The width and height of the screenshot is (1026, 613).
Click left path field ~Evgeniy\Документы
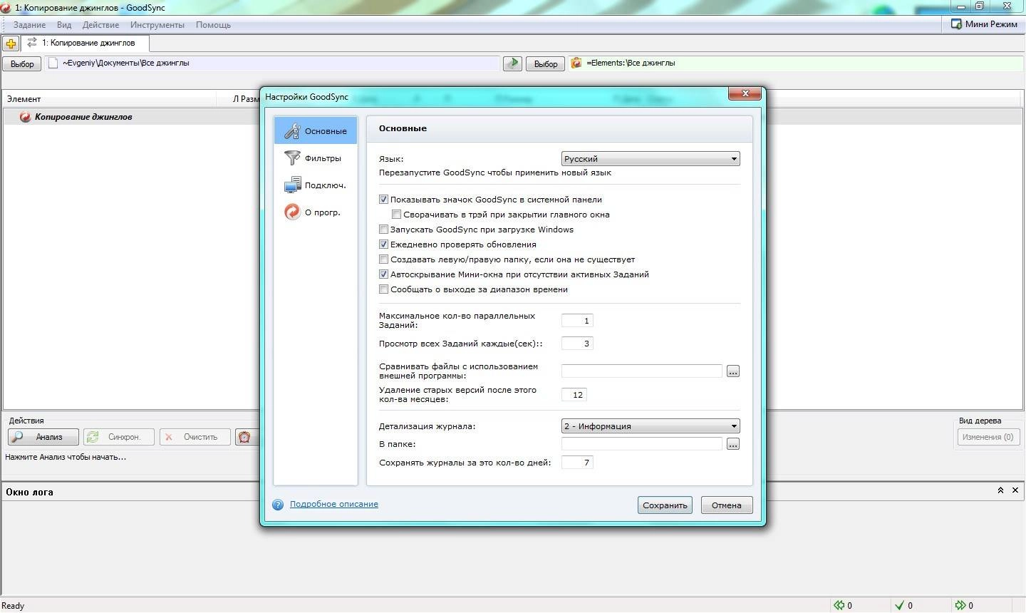273,63
